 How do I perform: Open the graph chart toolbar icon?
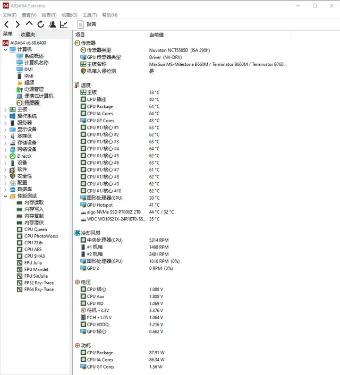point(64,24)
